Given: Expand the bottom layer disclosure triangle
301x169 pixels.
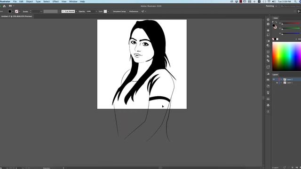Looking at the screenshot, I should 281,83.
